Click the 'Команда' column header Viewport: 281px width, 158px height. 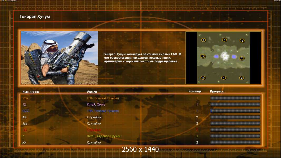pos(195,91)
